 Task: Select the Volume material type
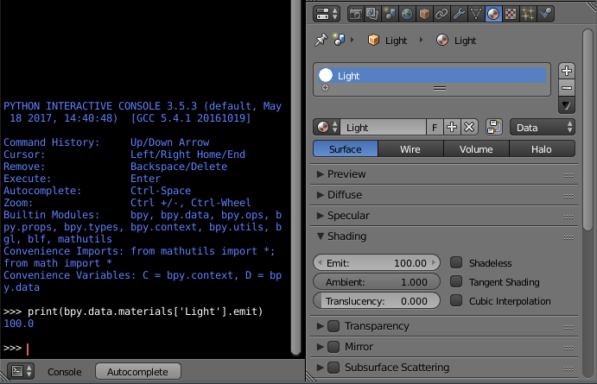(476, 149)
